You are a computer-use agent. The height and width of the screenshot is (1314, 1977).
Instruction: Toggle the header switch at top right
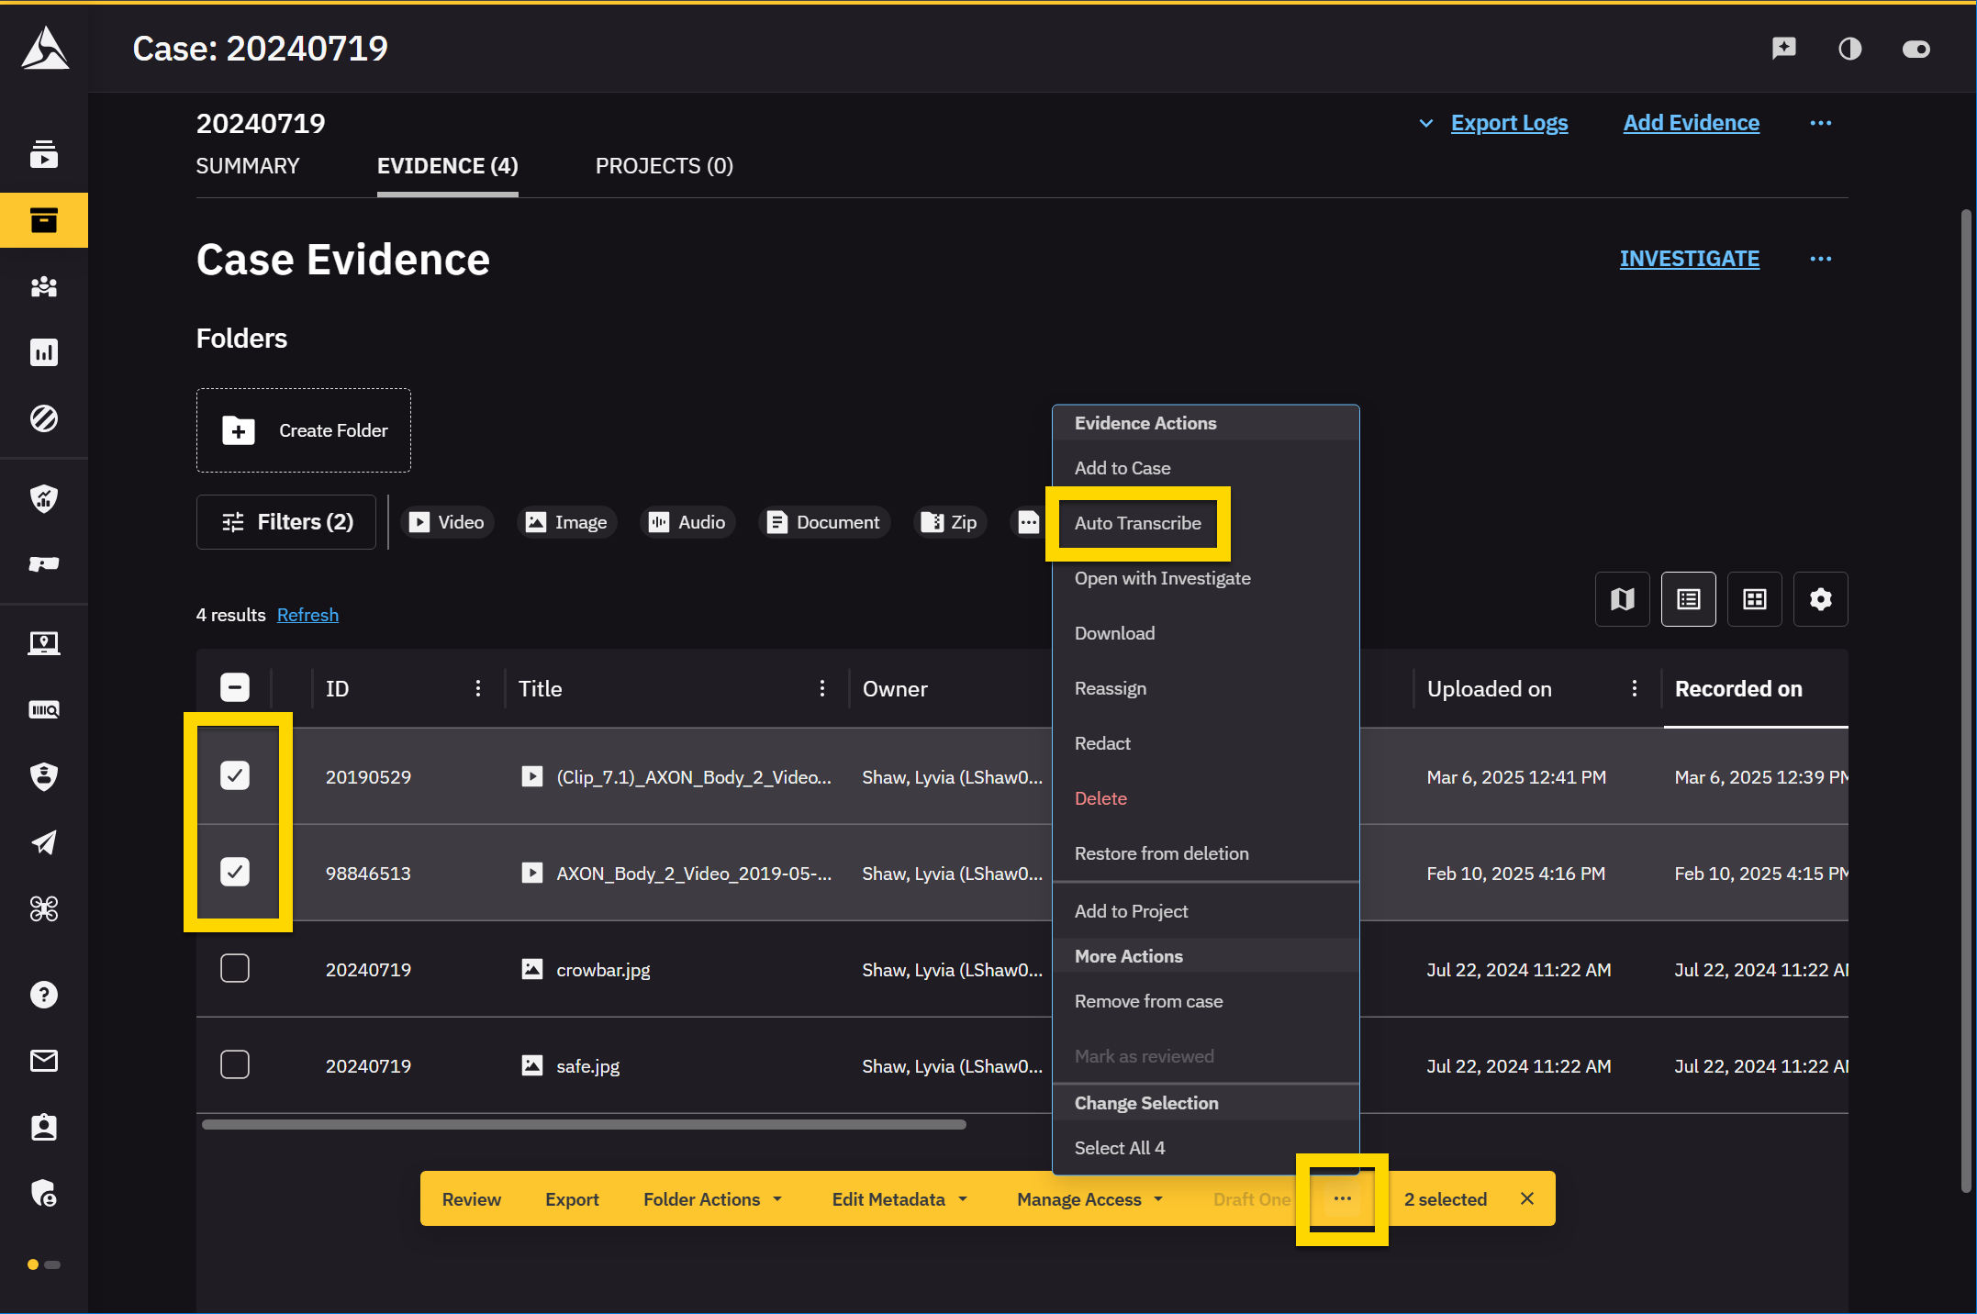coord(1916,49)
